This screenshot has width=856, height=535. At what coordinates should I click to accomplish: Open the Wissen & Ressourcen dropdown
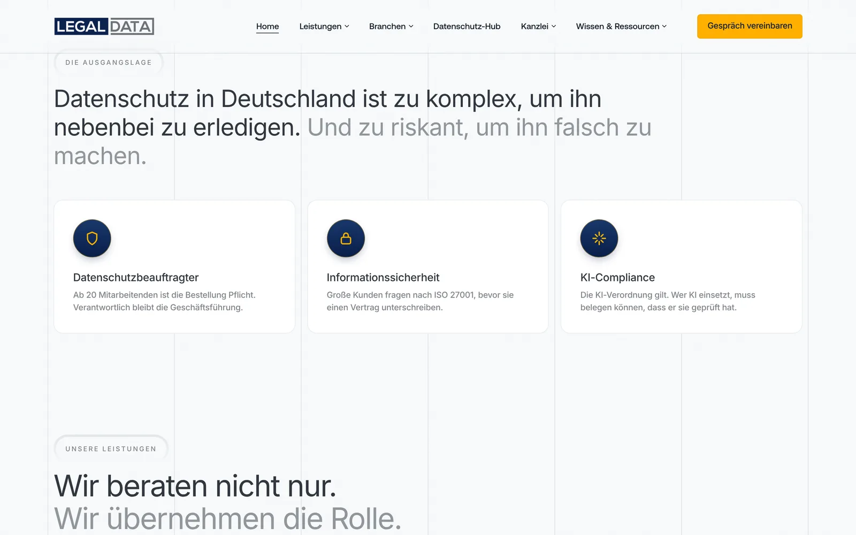click(x=621, y=26)
